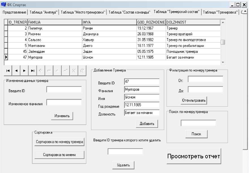Click the ФК Спартак application icon
Screen dimensions: 249x173
[x=3, y=5]
